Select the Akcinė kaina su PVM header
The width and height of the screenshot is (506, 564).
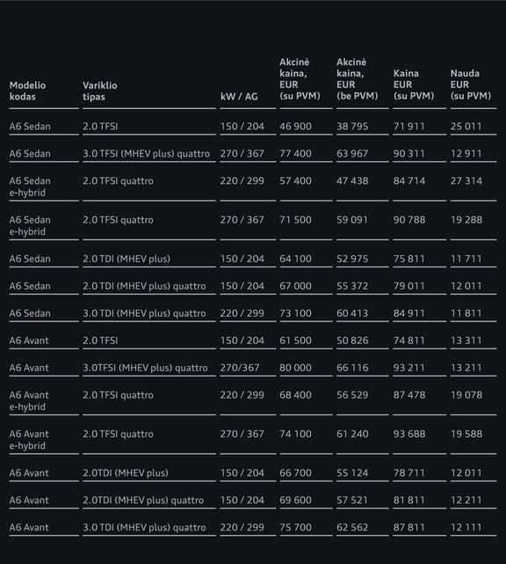300,79
